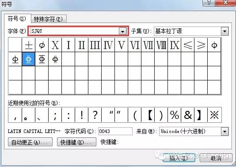Expand the 子集 subset dropdown

pos(225,31)
